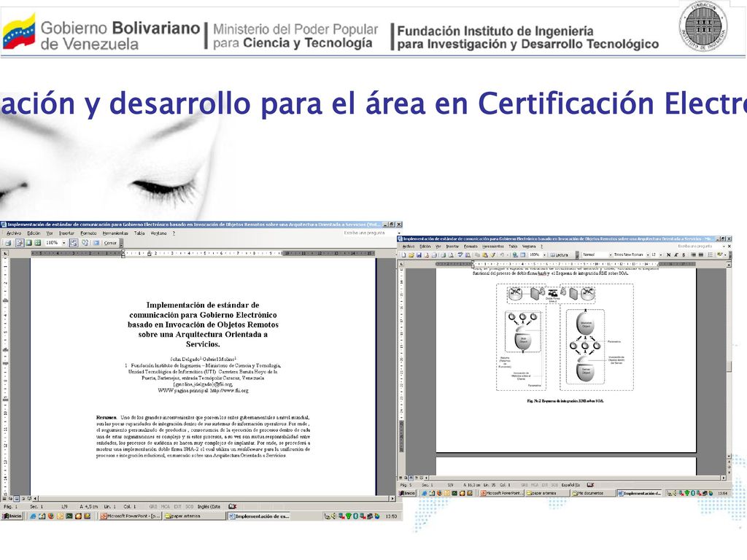Select the Magnifier tool in left print preview toolbar
This screenshot has height=560, width=747.
[x=20, y=242]
